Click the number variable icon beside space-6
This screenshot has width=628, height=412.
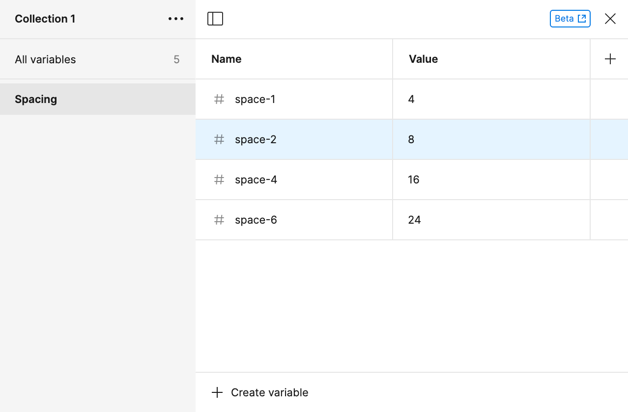point(219,220)
